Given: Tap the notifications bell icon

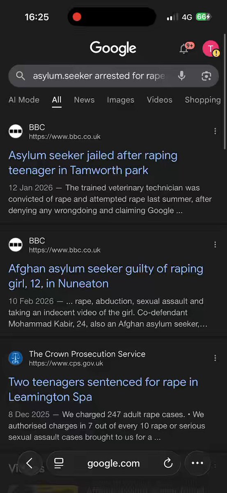Looking at the screenshot, I should (184, 49).
